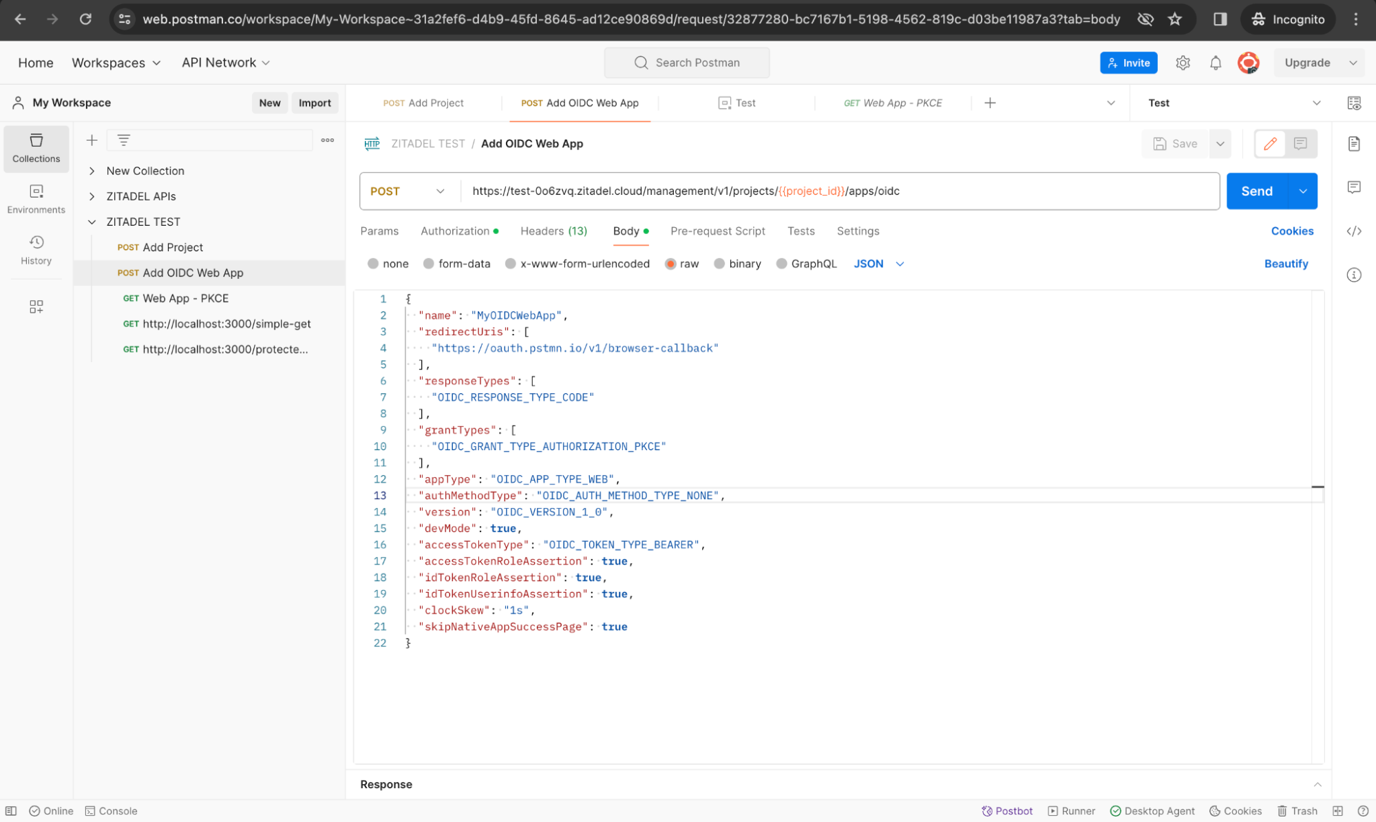Click the Search Postman field

click(687, 63)
